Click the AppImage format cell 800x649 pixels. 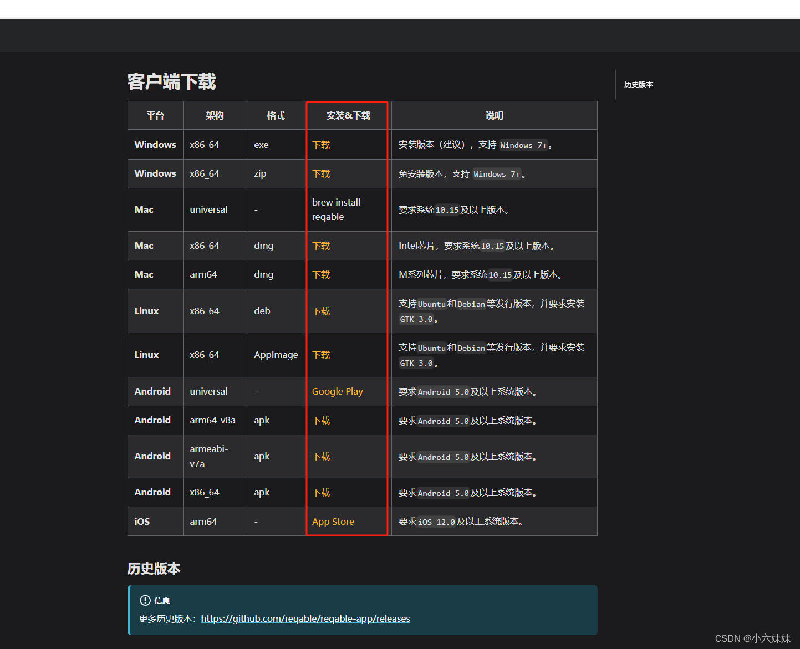tap(276, 355)
